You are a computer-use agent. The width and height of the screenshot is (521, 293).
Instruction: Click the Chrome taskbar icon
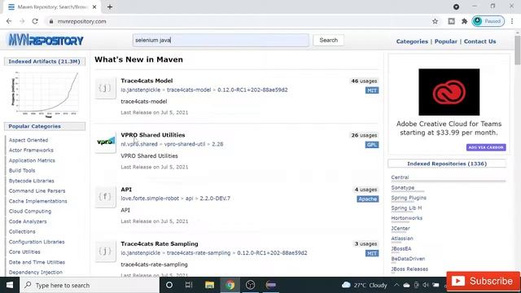(x=230, y=285)
